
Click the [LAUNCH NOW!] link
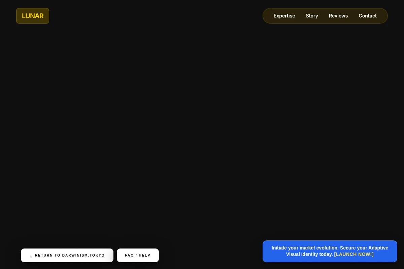pyautogui.click(x=354, y=254)
